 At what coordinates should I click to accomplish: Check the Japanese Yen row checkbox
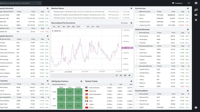tap(137, 25)
